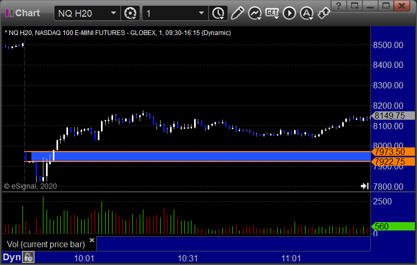Click the 7973.50 orange price marker

point(393,152)
